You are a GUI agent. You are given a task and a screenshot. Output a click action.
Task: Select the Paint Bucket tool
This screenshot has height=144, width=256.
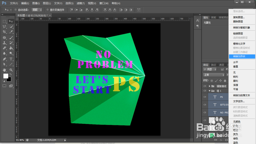coord(11,48)
